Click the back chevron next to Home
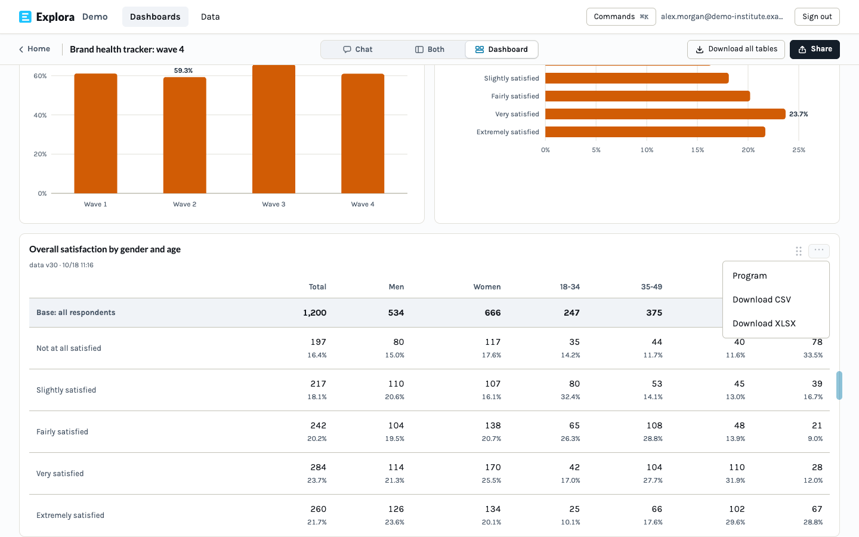This screenshot has width=859, height=537. (x=21, y=50)
